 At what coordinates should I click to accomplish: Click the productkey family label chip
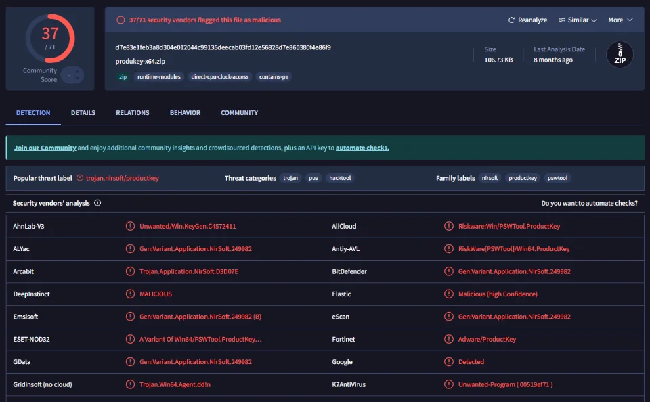tap(522, 178)
